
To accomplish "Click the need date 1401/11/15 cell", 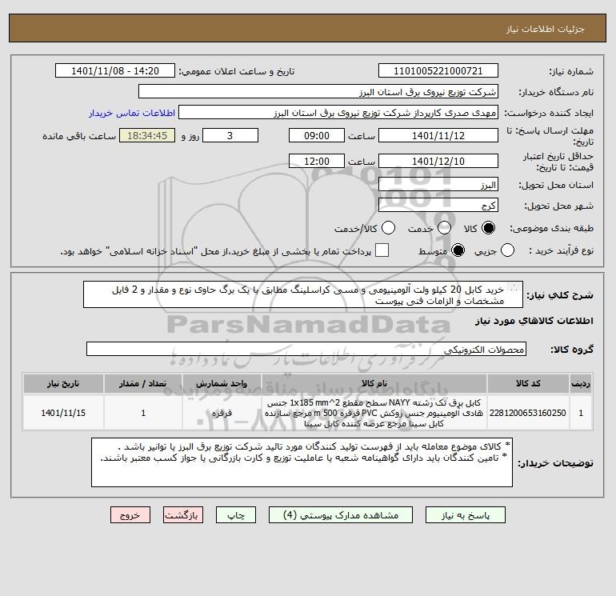I will click(x=63, y=413).
